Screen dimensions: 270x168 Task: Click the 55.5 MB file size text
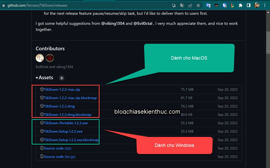tap(187, 132)
